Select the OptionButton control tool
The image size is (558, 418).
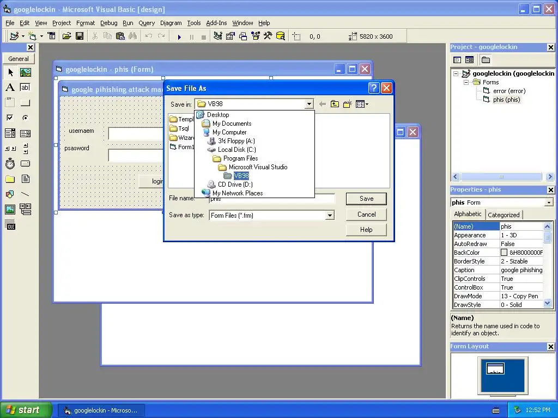(x=25, y=118)
